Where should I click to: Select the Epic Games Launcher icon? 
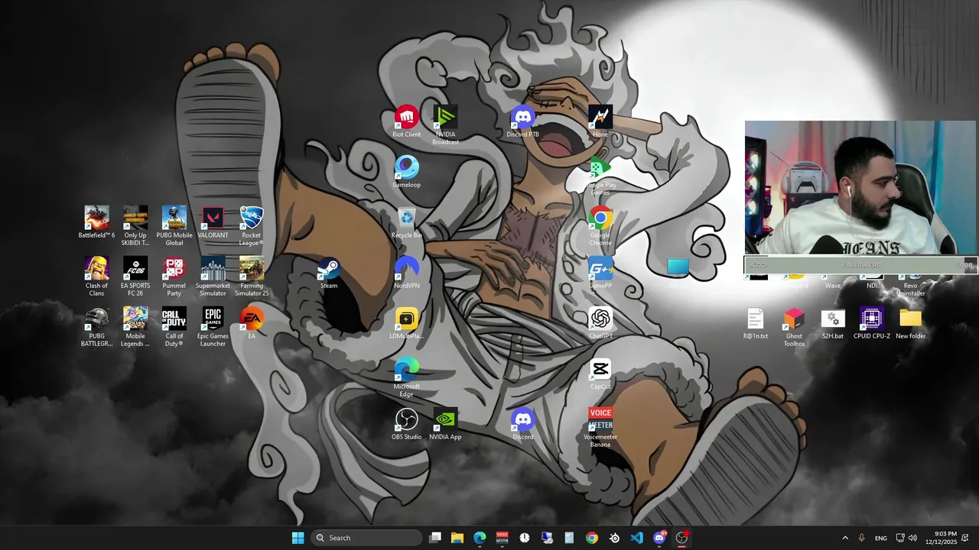[213, 327]
